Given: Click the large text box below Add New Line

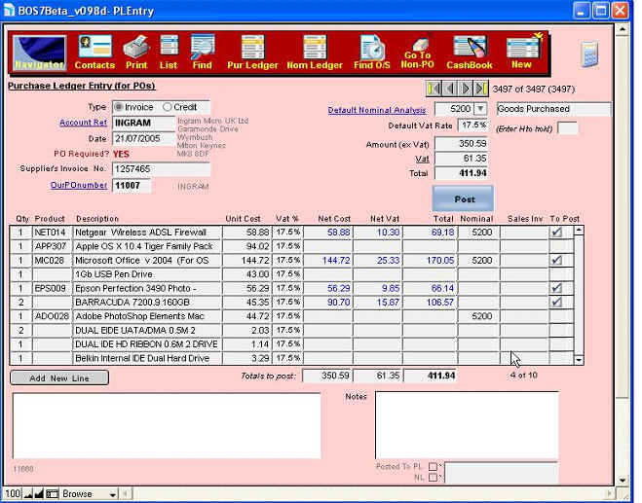Looking at the screenshot, I should [167, 426].
